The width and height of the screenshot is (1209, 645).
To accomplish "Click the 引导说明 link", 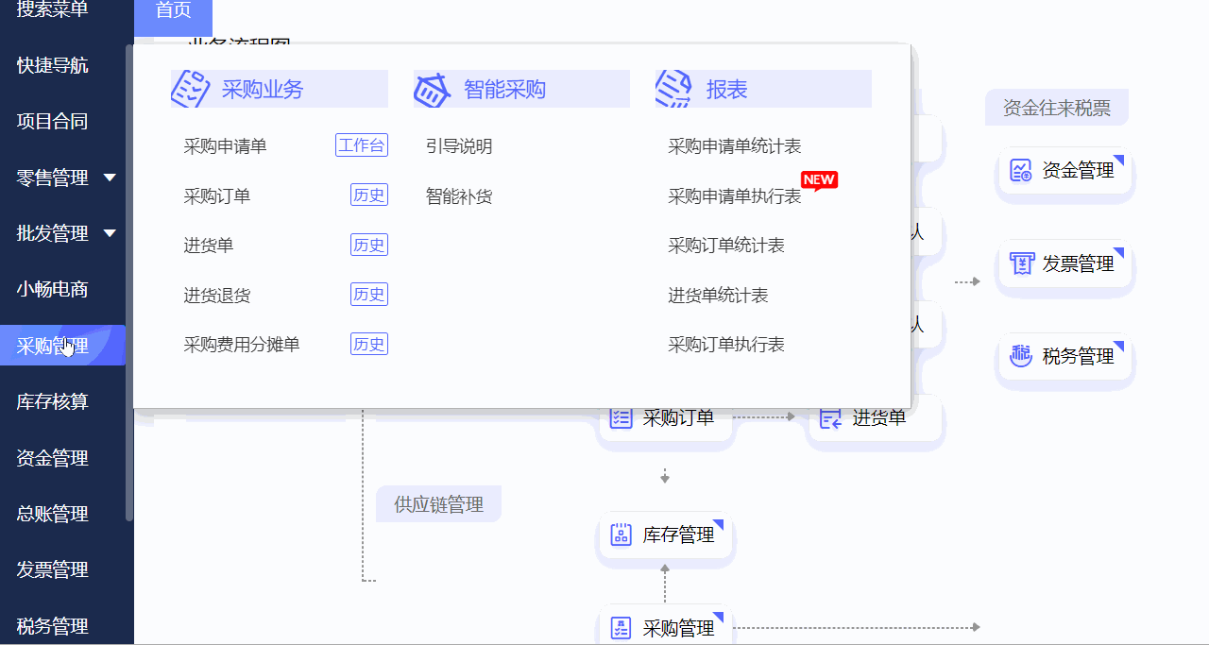I will [x=459, y=145].
